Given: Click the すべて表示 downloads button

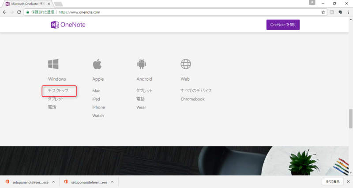Looking at the screenshot, I should [x=333, y=181].
